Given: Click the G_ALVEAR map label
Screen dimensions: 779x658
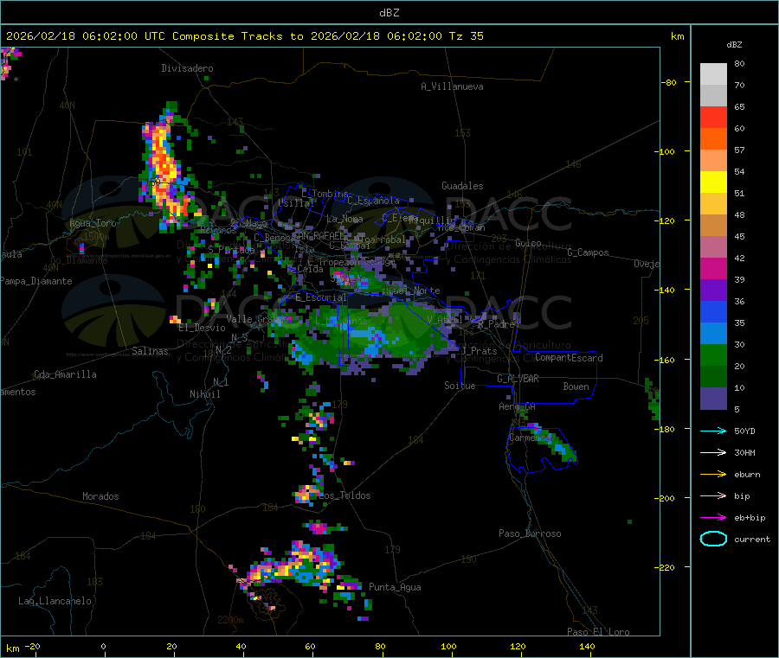Looking at the screenshot, I should (518, 379).
